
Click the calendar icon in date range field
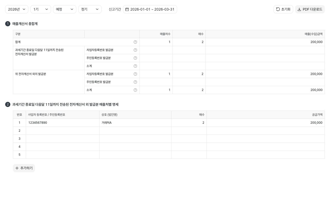pyautogui.click(x=127, y=9)
